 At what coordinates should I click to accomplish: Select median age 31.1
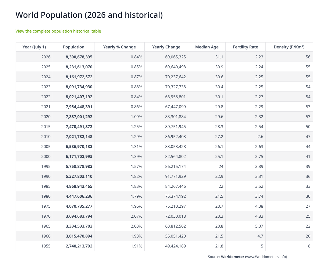[x=219, y=57]
